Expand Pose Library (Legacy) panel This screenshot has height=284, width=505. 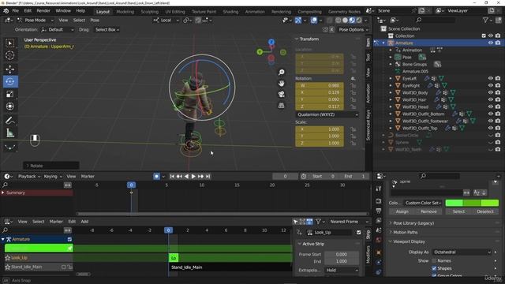click(413, 222)
